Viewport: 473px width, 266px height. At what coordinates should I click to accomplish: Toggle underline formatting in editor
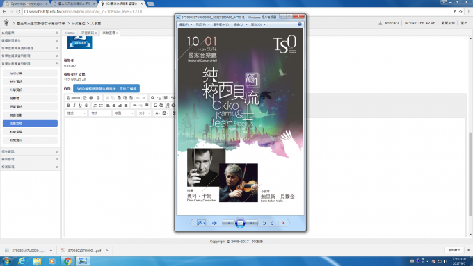pyautogui.click(x=80, y=105)
